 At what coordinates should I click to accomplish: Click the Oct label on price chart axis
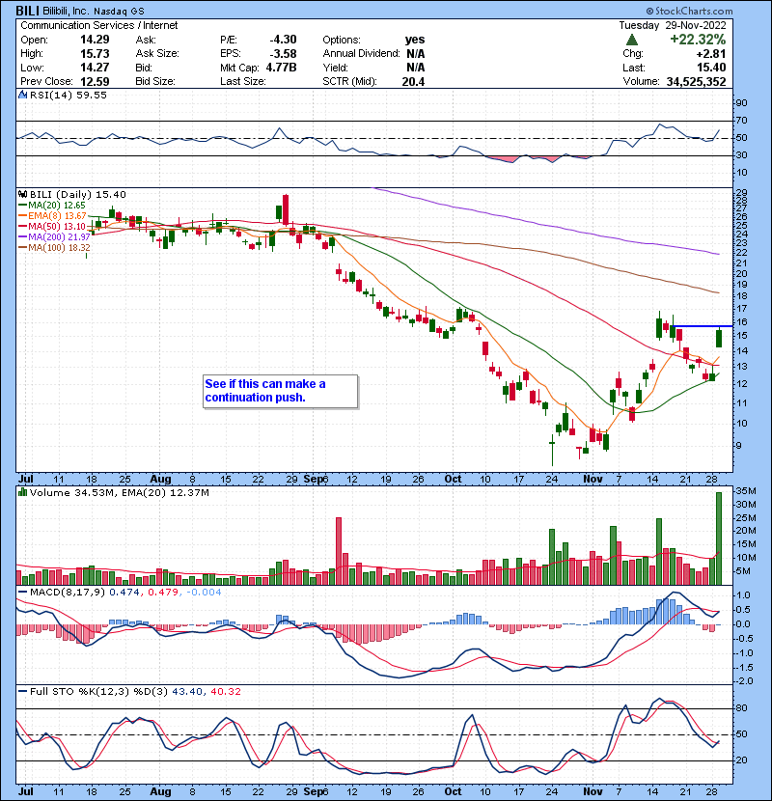coord(453,480)
